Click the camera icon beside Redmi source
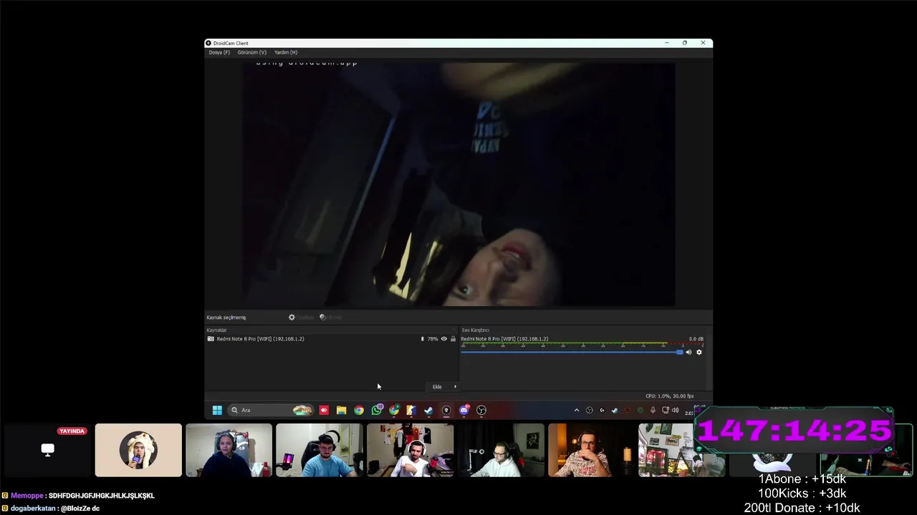Image resolution: width=917 pixels, height=515 pixels. 211,339
